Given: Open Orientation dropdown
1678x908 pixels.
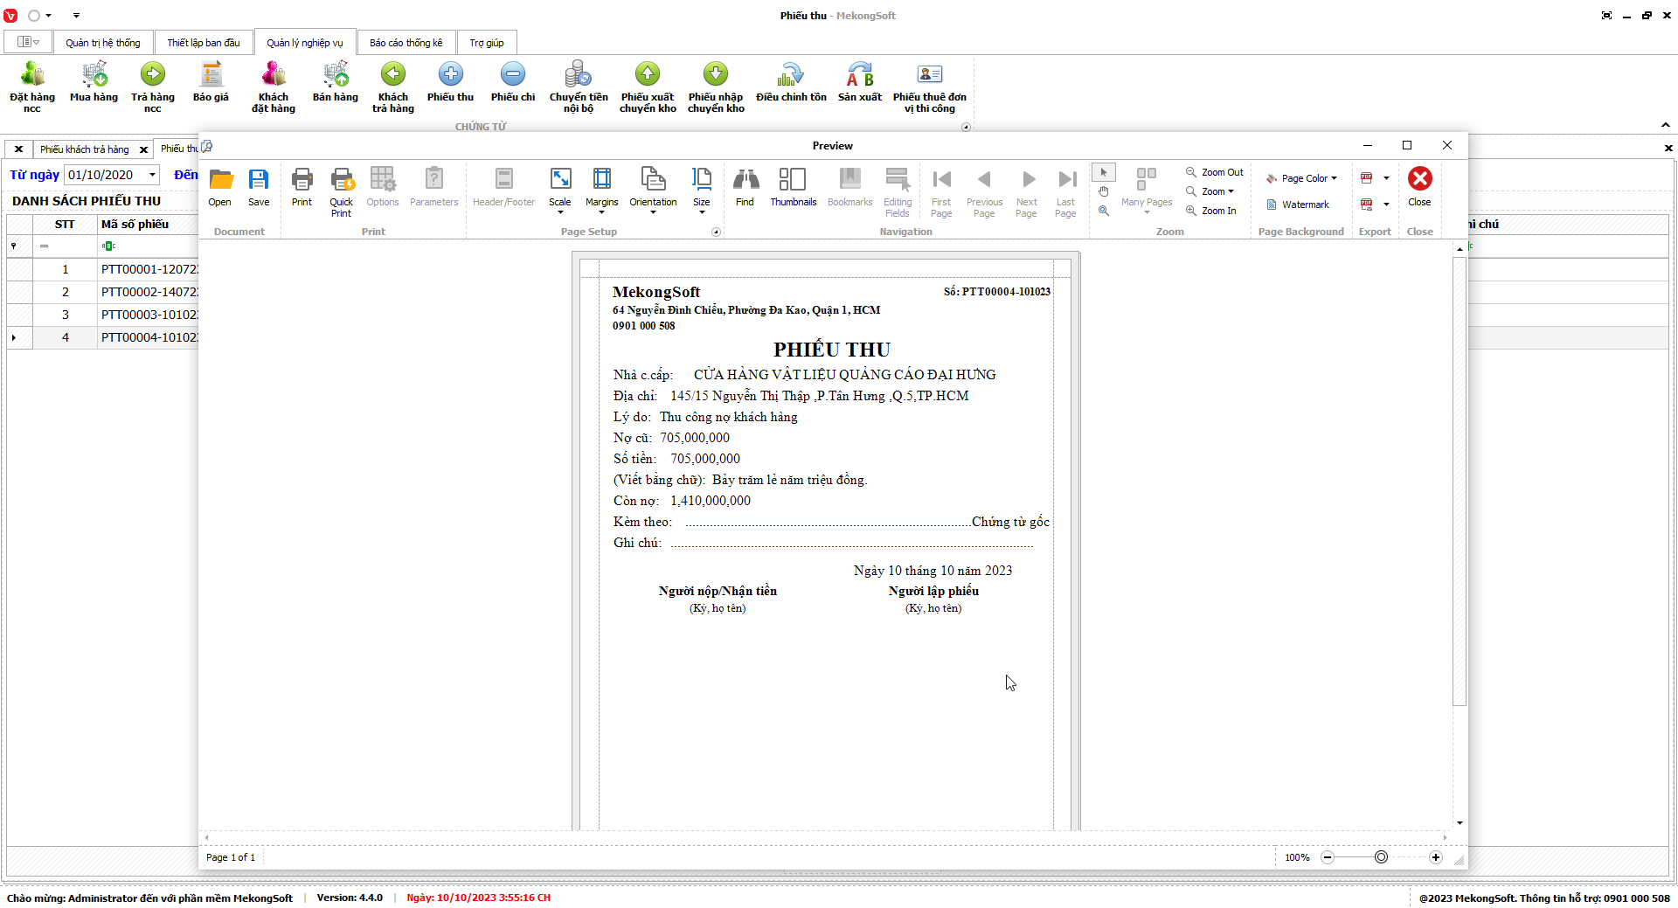Looking at the screenshot, I should pos(653,191).
